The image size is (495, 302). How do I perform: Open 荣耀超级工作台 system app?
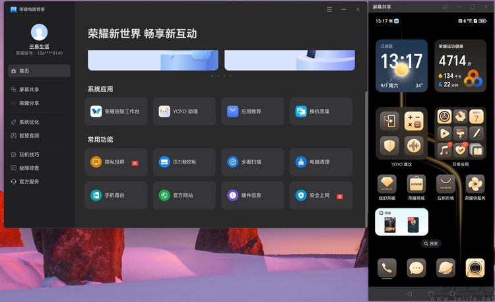116,111
